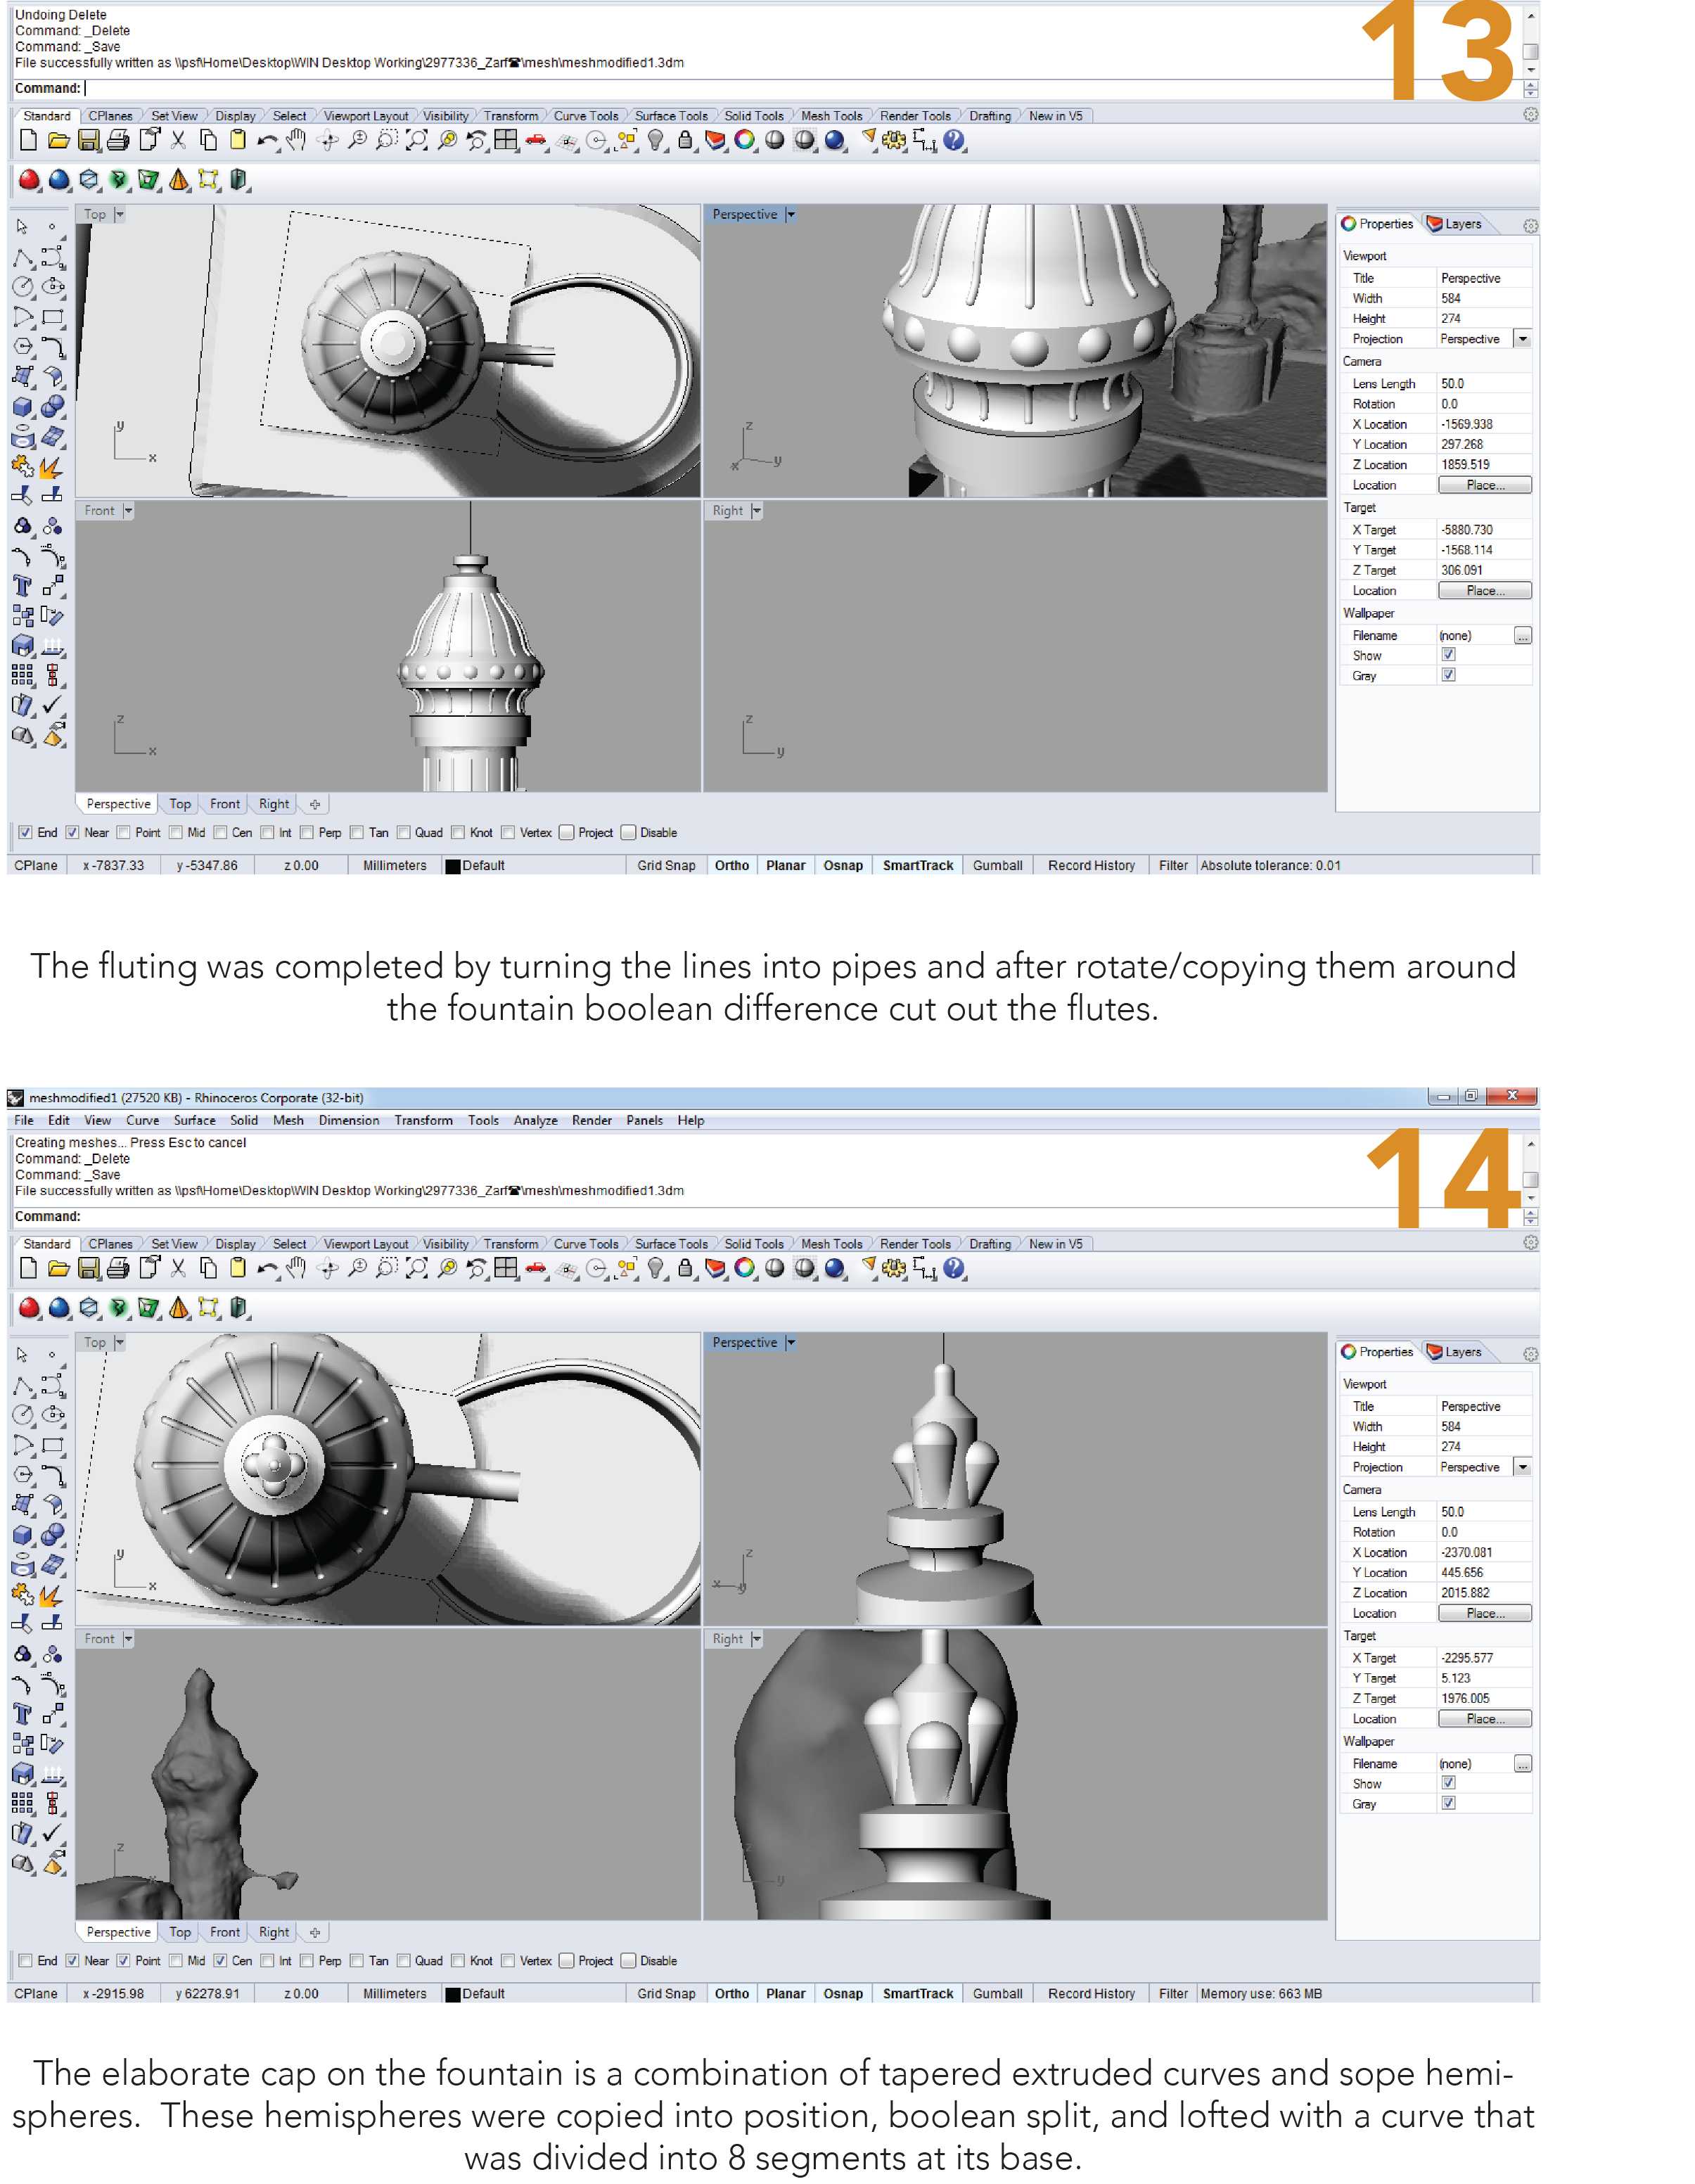Click the Explode tool in screenshot 14 sidebar
Viewport: 1695px width, 2184px height.
coord(51,1595)
